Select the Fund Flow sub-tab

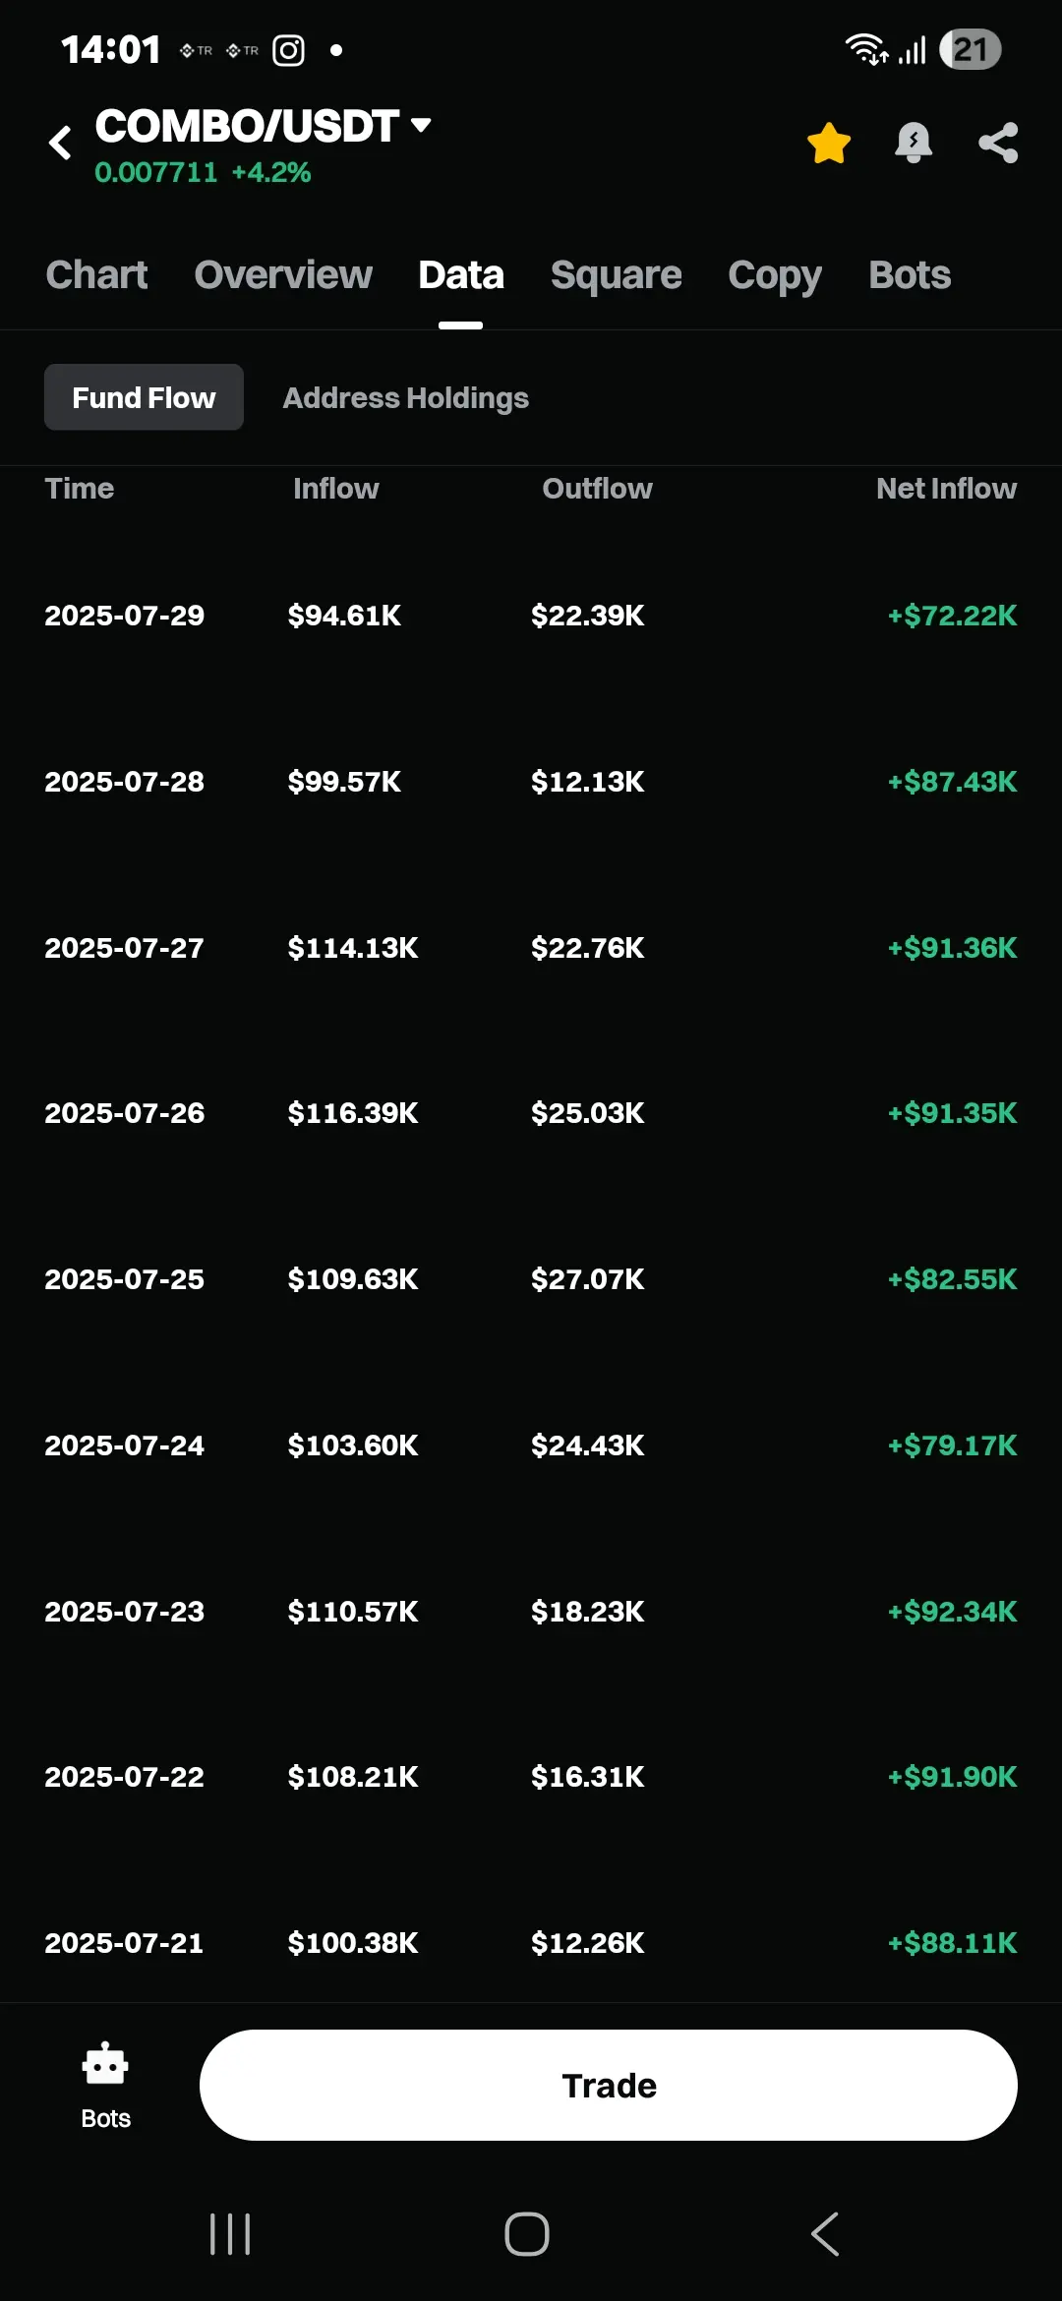point(144,397)
